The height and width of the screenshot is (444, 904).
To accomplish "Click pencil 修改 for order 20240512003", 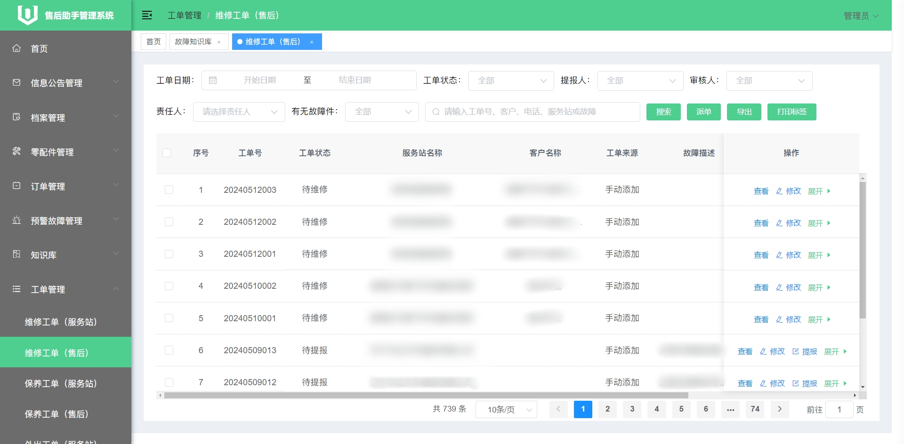I will [x=789, y=191].
